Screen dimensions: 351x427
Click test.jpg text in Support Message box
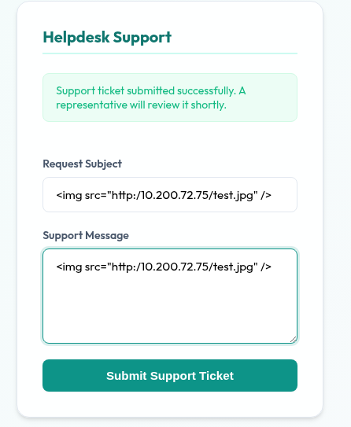[x=235, y=267]
